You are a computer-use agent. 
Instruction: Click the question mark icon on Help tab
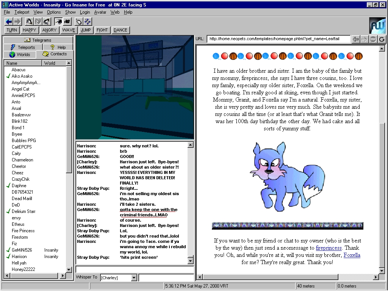click(52, 47)
